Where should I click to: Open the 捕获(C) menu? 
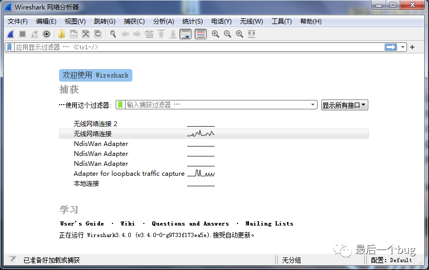[x=134, y=21]
